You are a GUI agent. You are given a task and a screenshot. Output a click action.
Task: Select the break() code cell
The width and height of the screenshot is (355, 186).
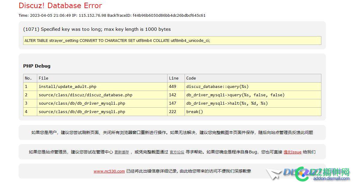[194, 112]
